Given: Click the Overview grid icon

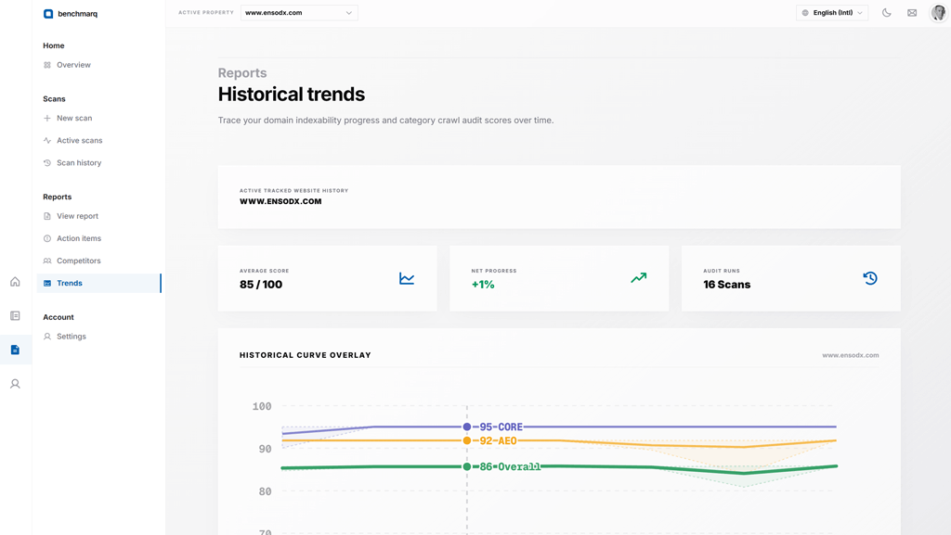Looking at the screenshot, I should [x=47, y=65].
